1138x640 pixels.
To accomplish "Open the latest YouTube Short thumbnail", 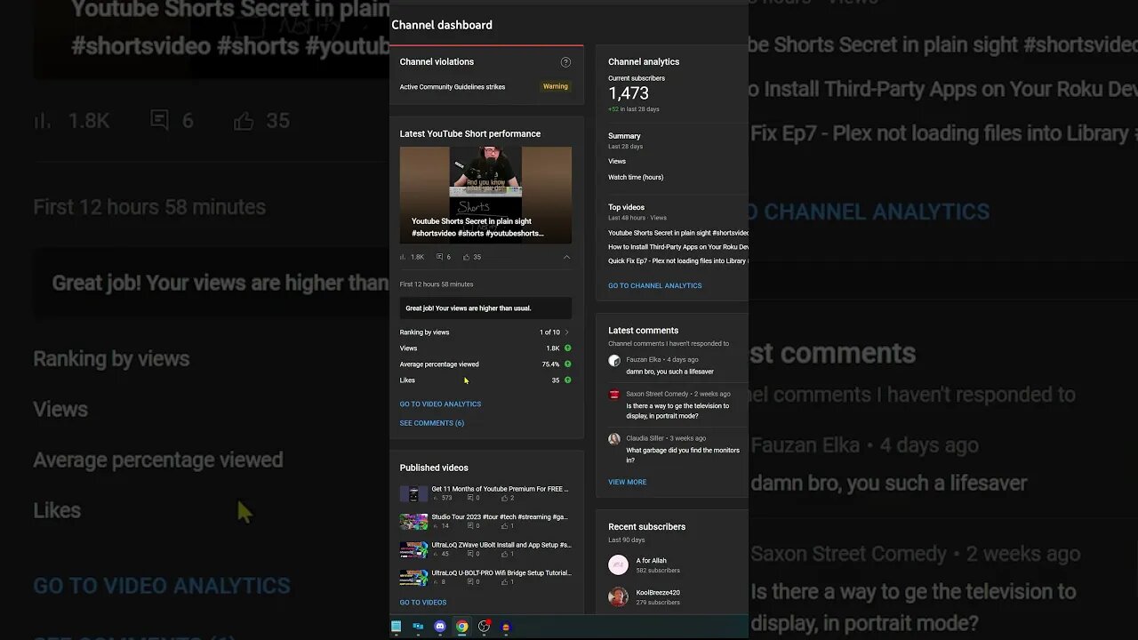I will [485, 195].
